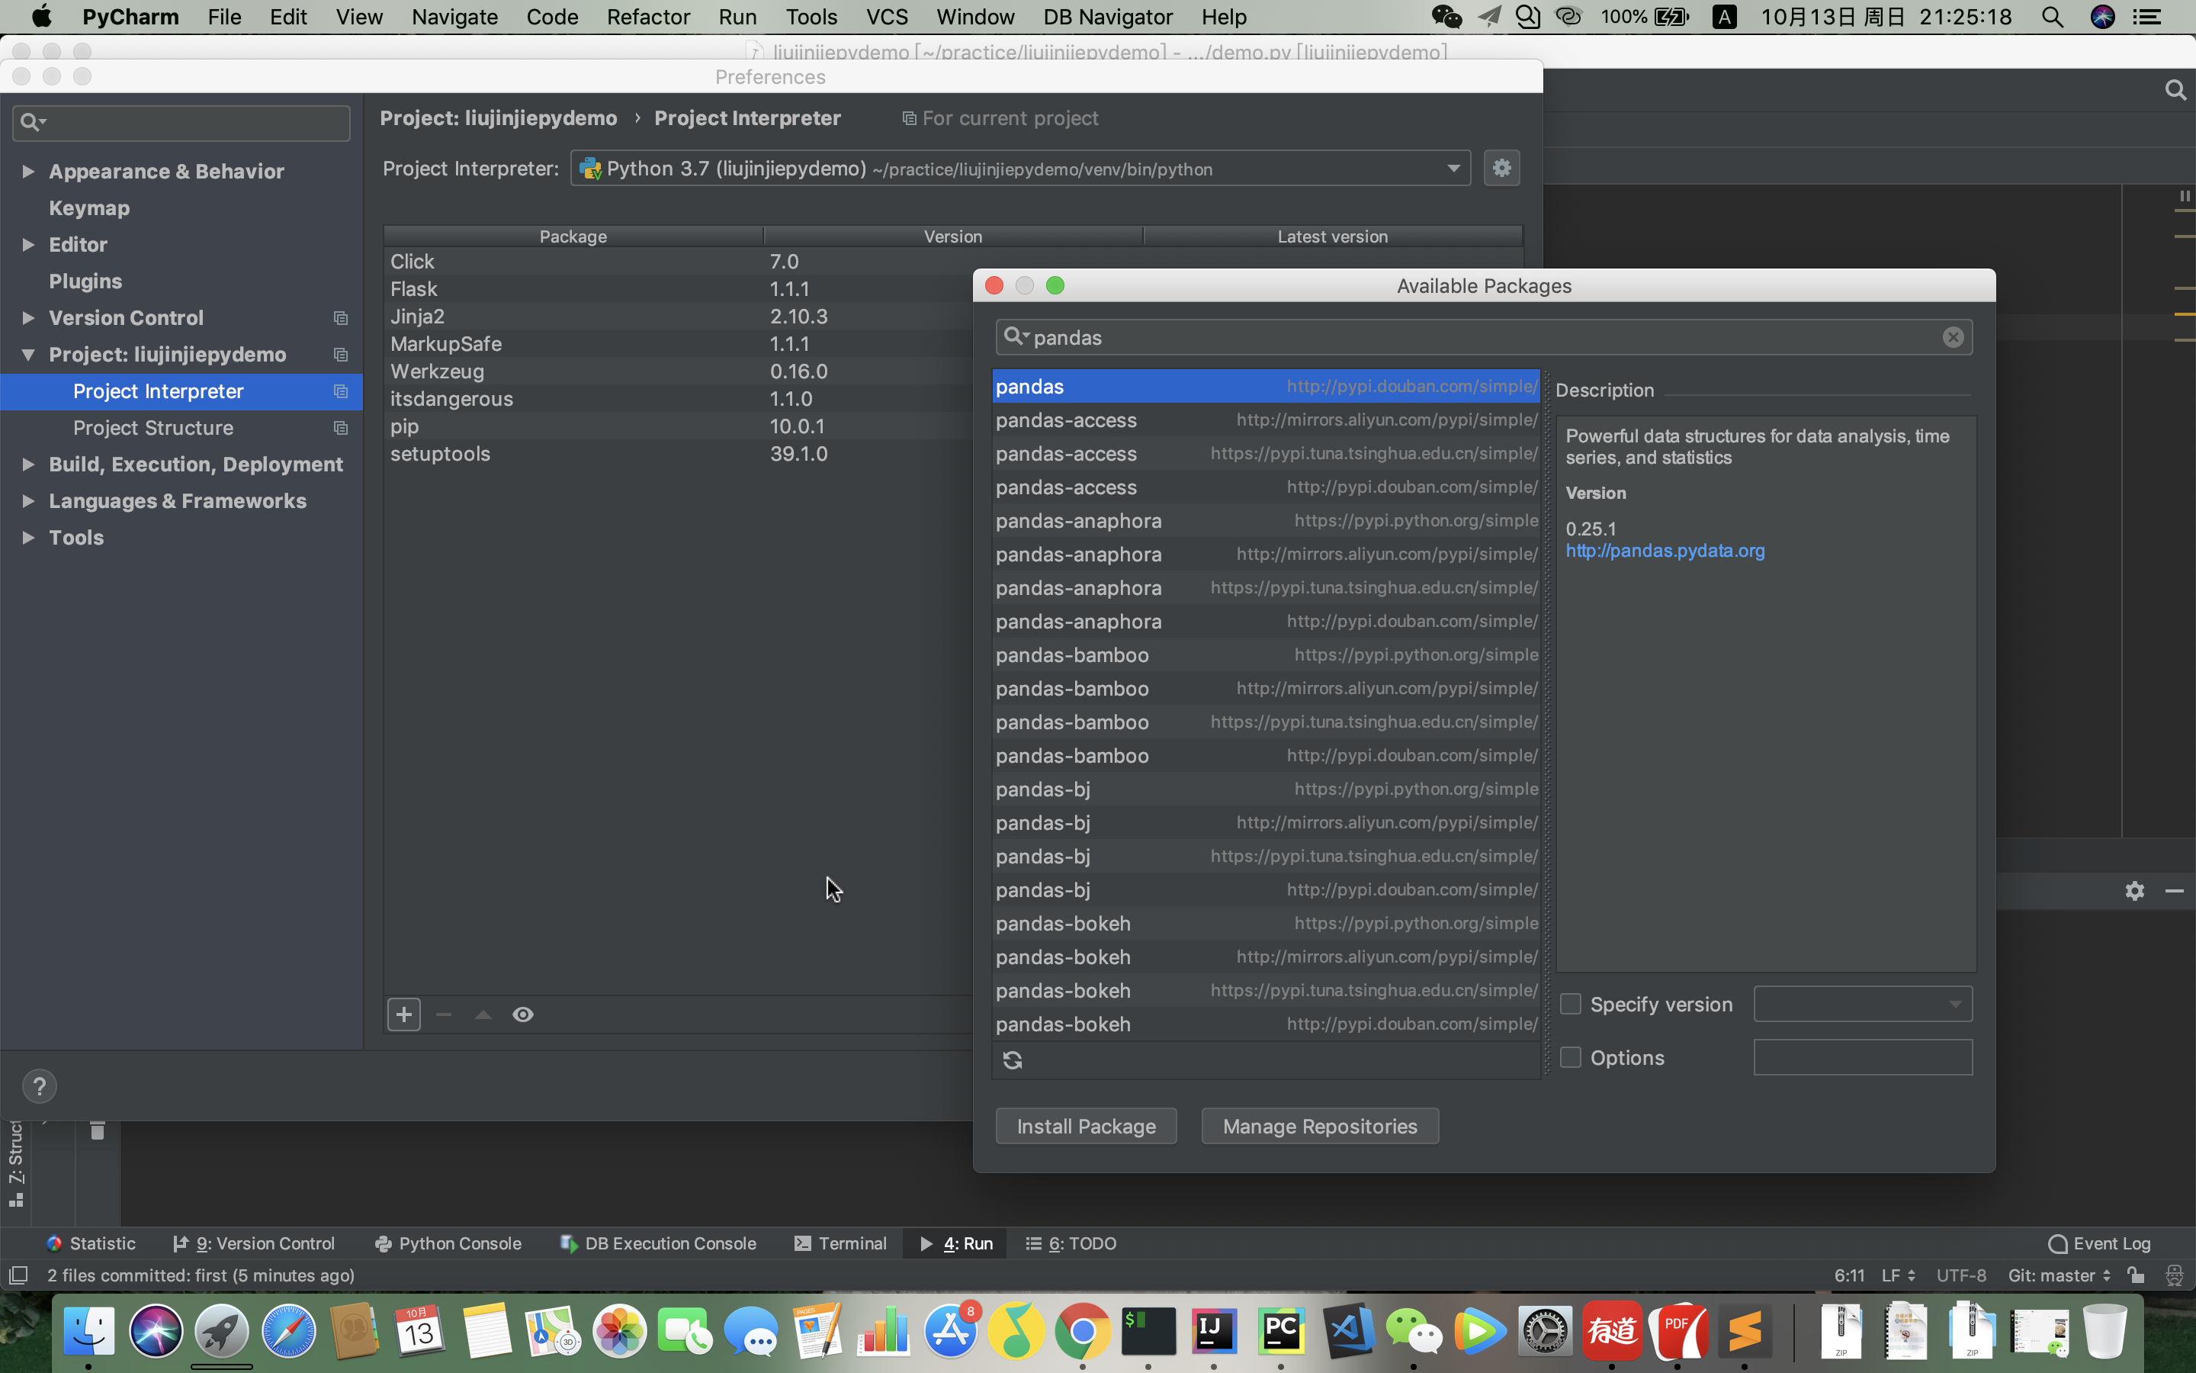Select Plugins in settings tree
This screenshot has height=1373, width=2196.
pos(85,281)
